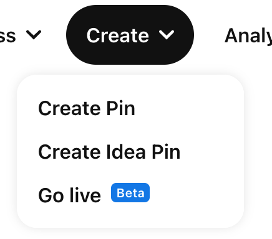
Task: Click the word 'Pin' in Create Pin
Action: coord(121,108)
